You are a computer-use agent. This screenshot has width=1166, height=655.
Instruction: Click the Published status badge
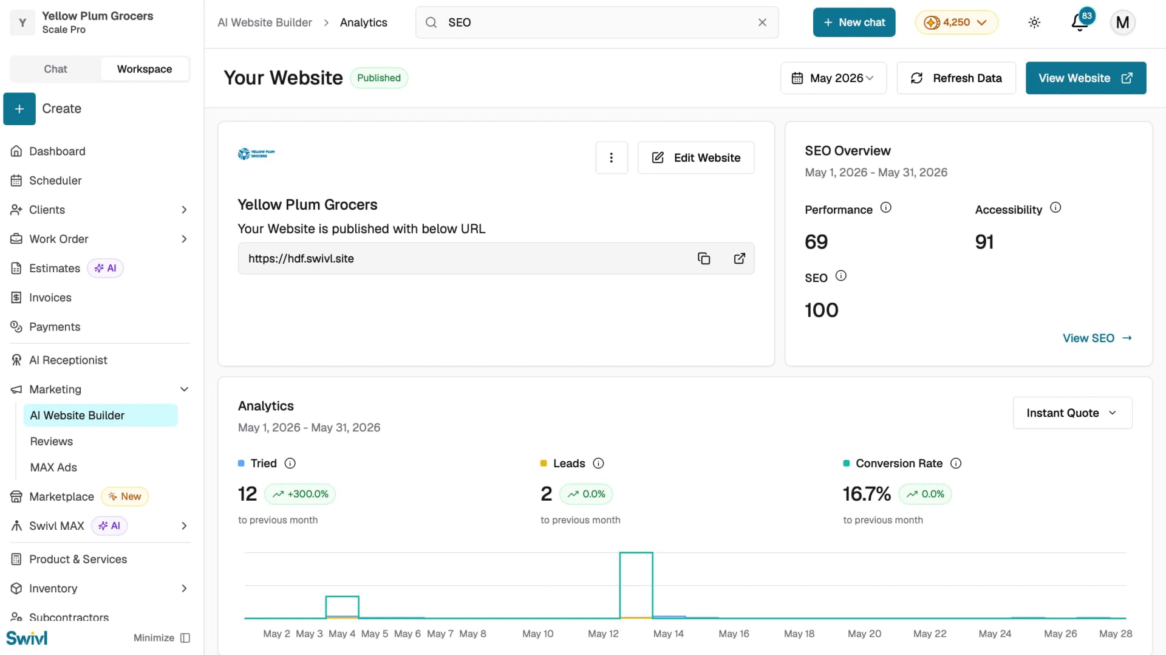pyautogui.click(x=379, y=78)
